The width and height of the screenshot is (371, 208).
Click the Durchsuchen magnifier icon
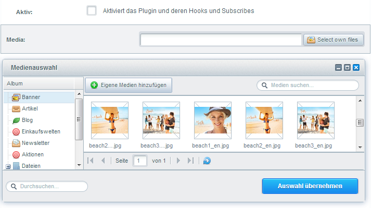(14, 187)
